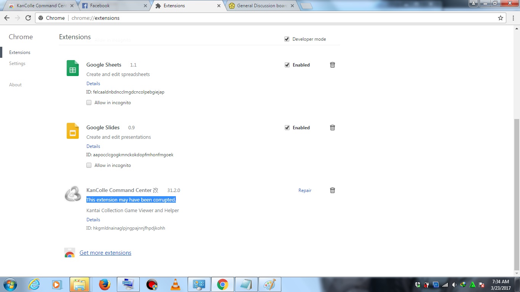
Task: Allow Google Slides in incognito
Action: pos(89,165)
